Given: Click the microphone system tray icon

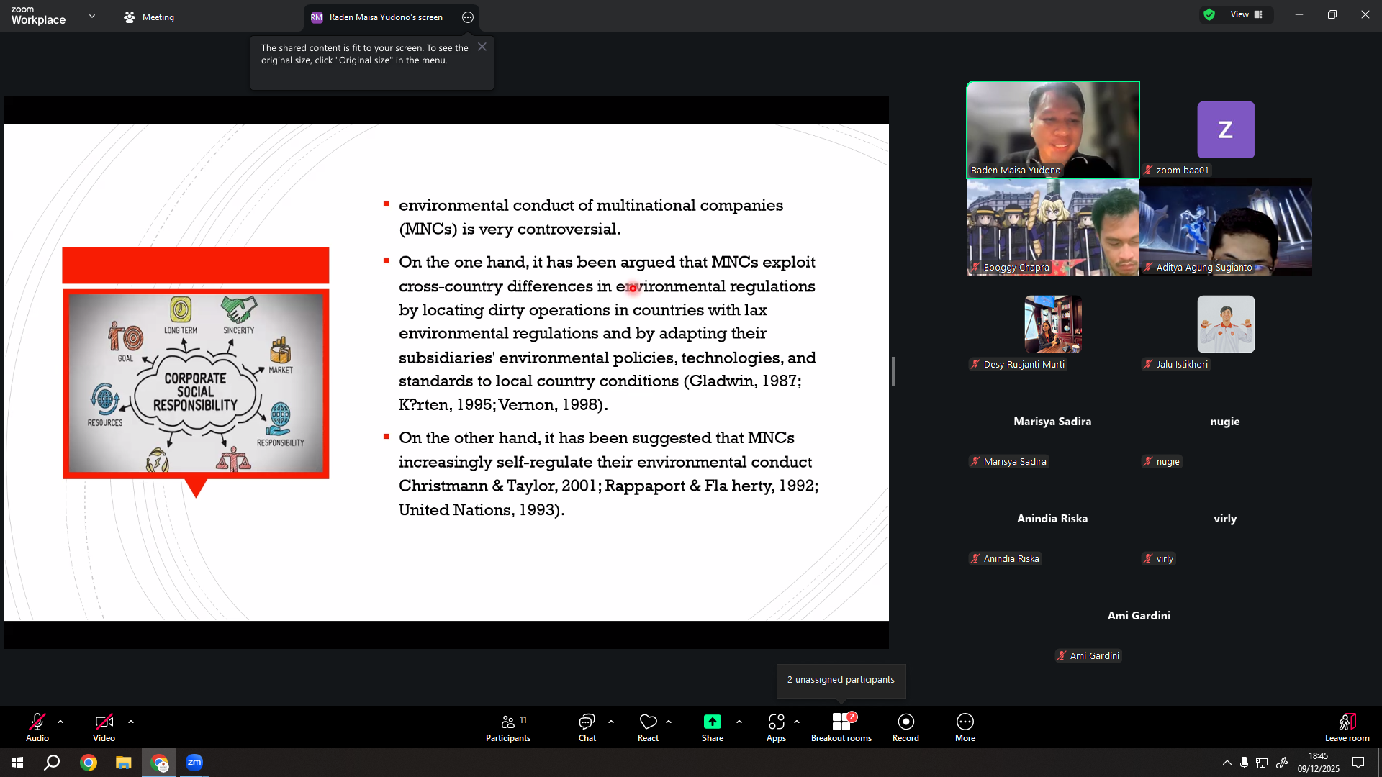Looking at the screenshot, I should (x=1244, y=763).
